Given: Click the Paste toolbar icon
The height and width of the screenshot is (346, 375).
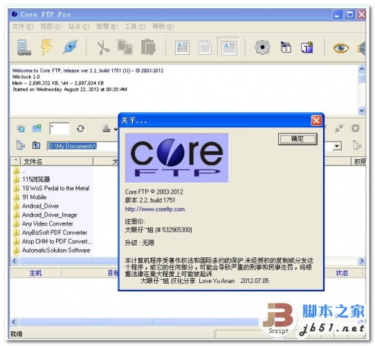Looking at the screenshot, I should point(148,47).
